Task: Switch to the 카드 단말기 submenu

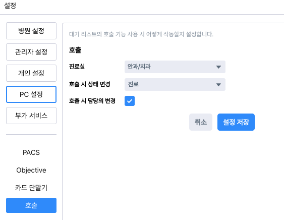Action: 31,188
